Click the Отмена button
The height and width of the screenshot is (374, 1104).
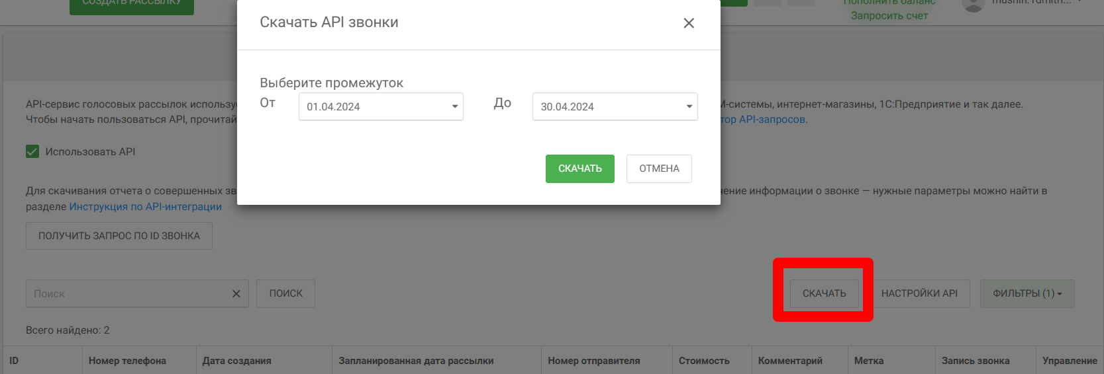point(659,168)
